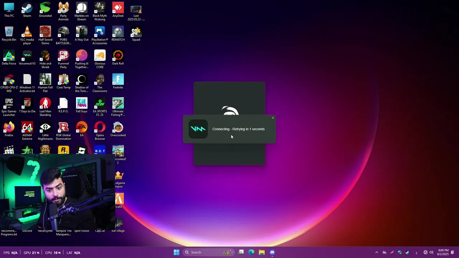Viewport: 459px width, 258px height.
Task: Launch the Kaf village shortcut
Action: click(x=118, y=225)
